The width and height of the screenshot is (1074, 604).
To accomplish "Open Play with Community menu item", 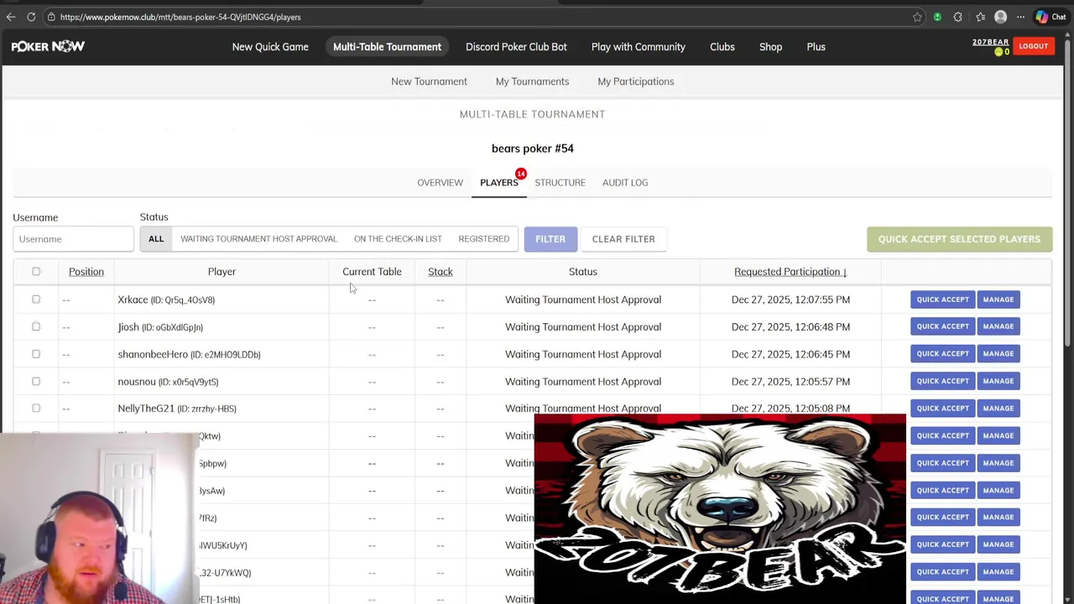I will (x=639, y=47).
